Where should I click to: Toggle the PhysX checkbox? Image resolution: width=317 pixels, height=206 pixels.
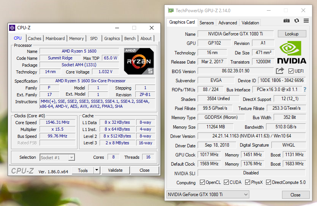point(247,182)
